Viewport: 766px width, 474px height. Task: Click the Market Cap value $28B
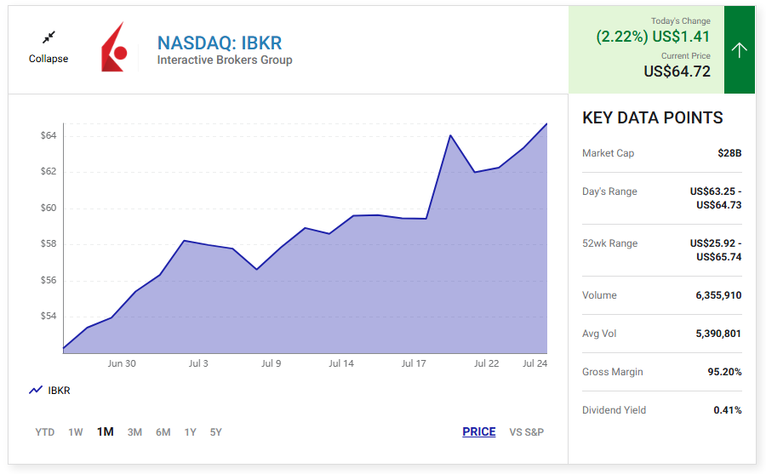[729, 153]
